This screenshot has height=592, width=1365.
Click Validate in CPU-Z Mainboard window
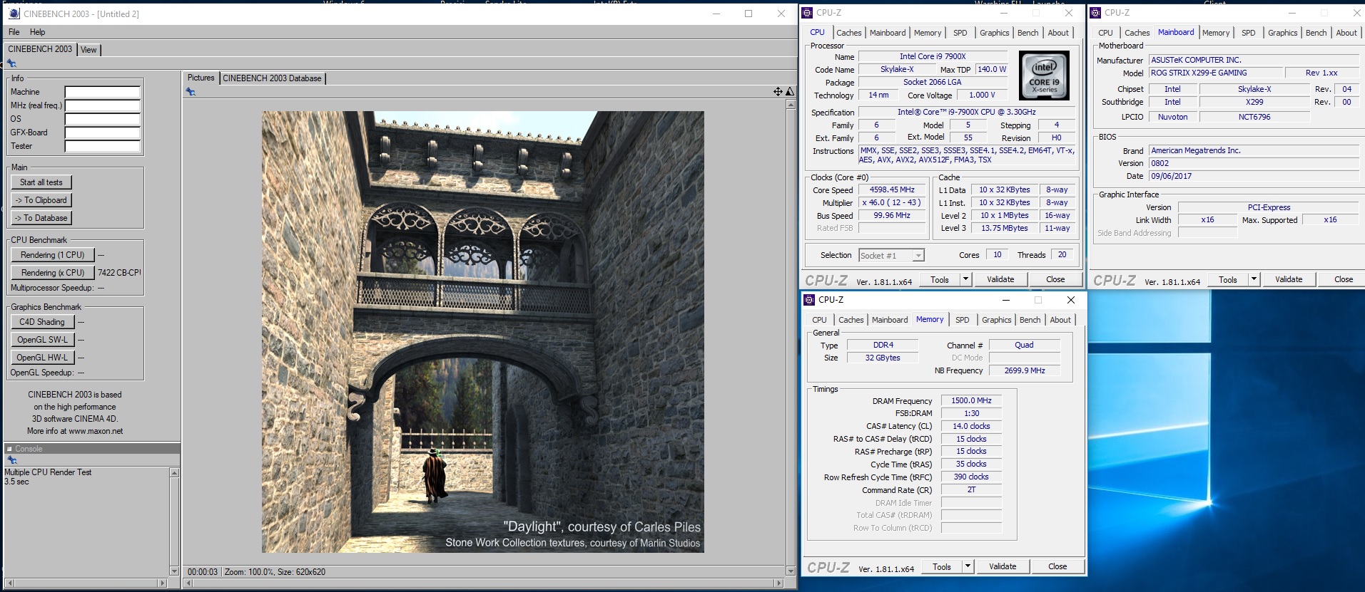tap(1289, 279)
